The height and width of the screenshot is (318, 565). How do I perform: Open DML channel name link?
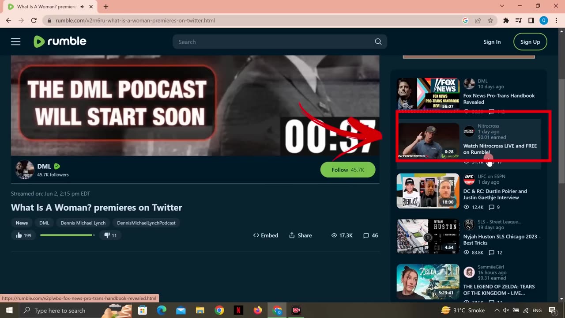pyautogui.click(x=44, y=166)
